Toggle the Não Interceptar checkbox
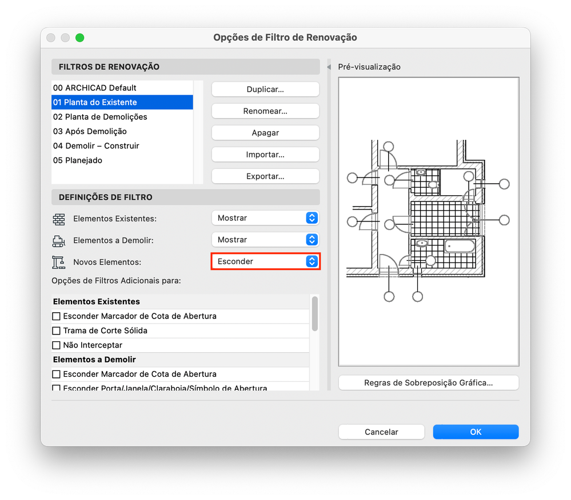 [56, 345]
